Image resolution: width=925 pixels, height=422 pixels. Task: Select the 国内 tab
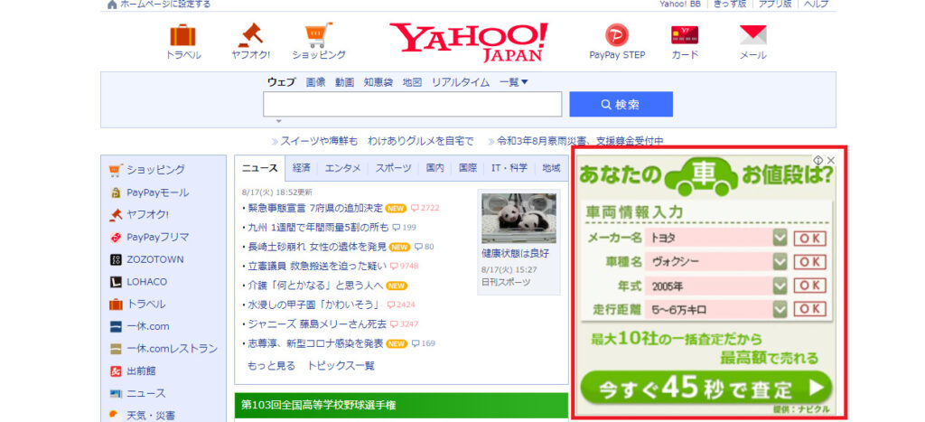tap(434, 168)
